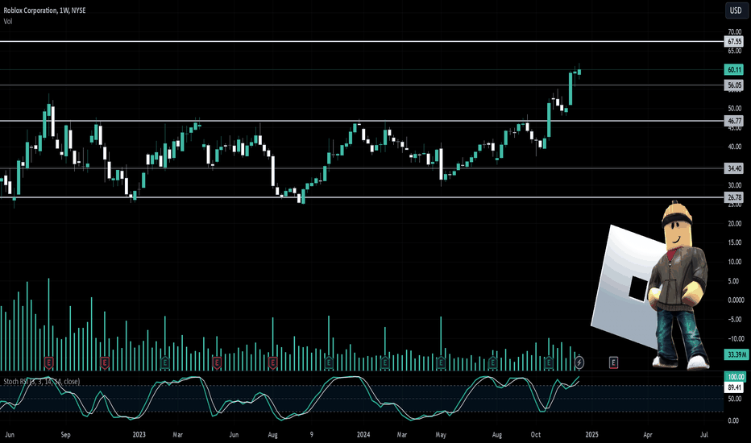
Task: Select the 56.05 horizontal line label
Action: coord(734,85)
